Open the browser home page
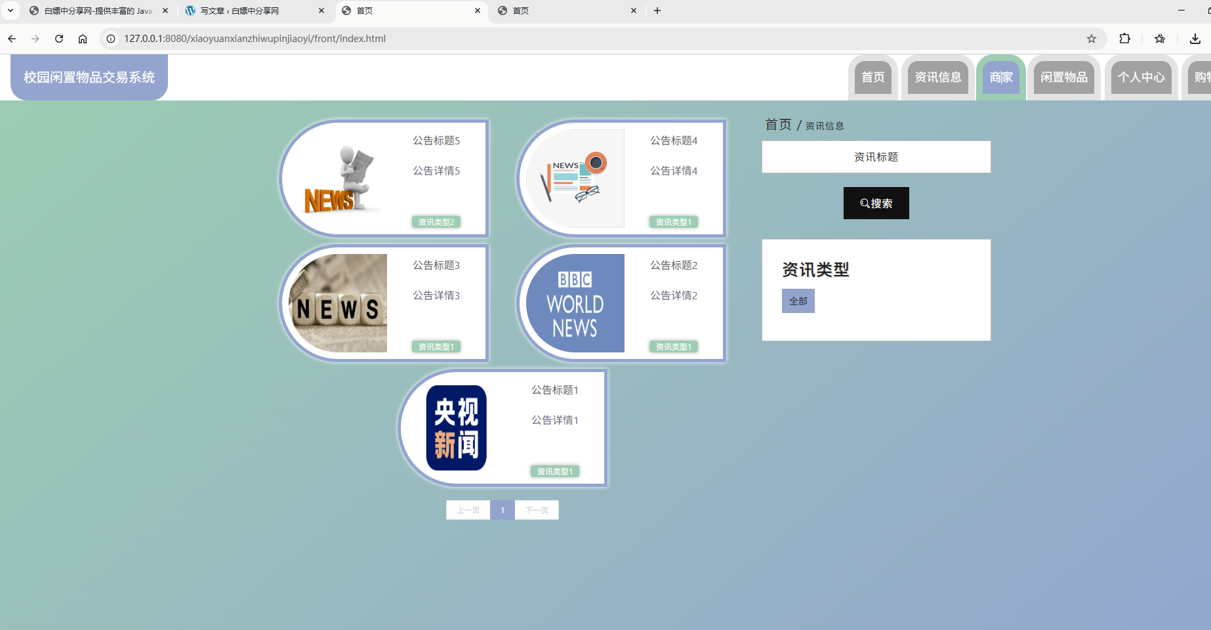1211x630 pixels. click(82, 39)
